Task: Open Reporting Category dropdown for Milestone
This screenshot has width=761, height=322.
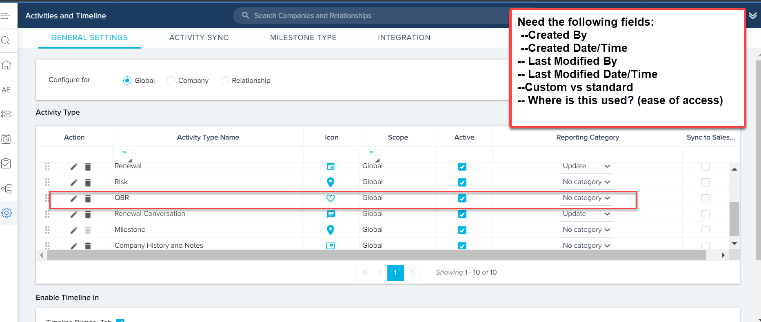Action: [586, 230]
